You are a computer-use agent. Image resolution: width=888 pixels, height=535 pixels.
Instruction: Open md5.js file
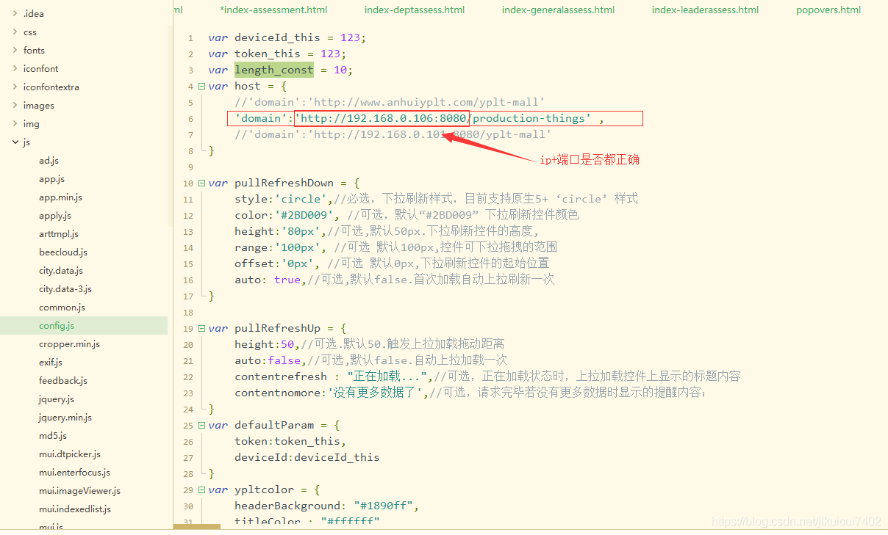click(53, 436)
